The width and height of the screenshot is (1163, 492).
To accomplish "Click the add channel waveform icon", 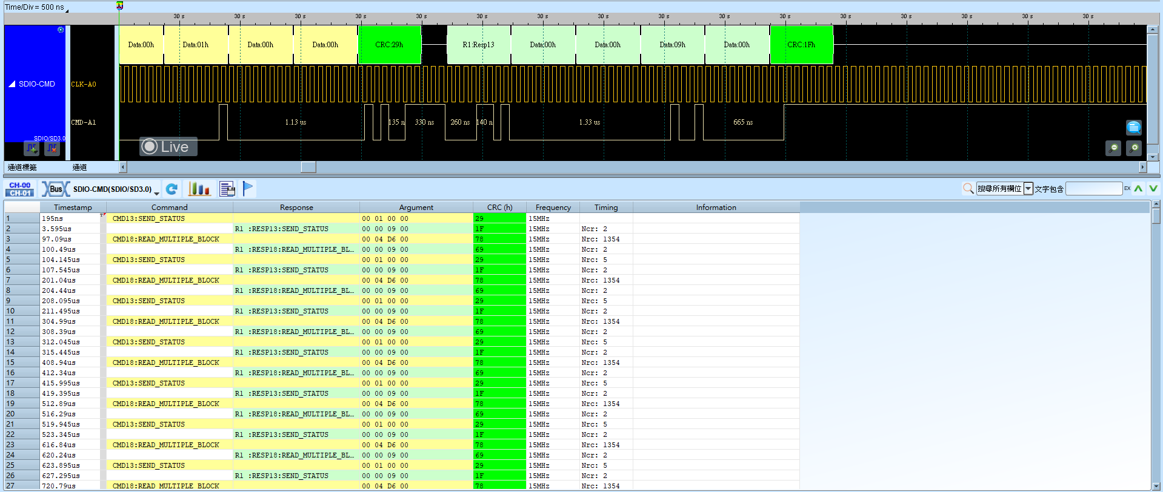I will point(32,148).
